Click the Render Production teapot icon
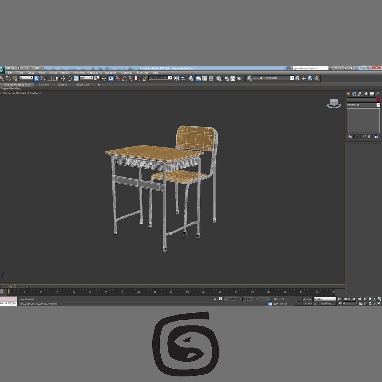This screenshot has height=382, width=382. [x=239, y=79]
